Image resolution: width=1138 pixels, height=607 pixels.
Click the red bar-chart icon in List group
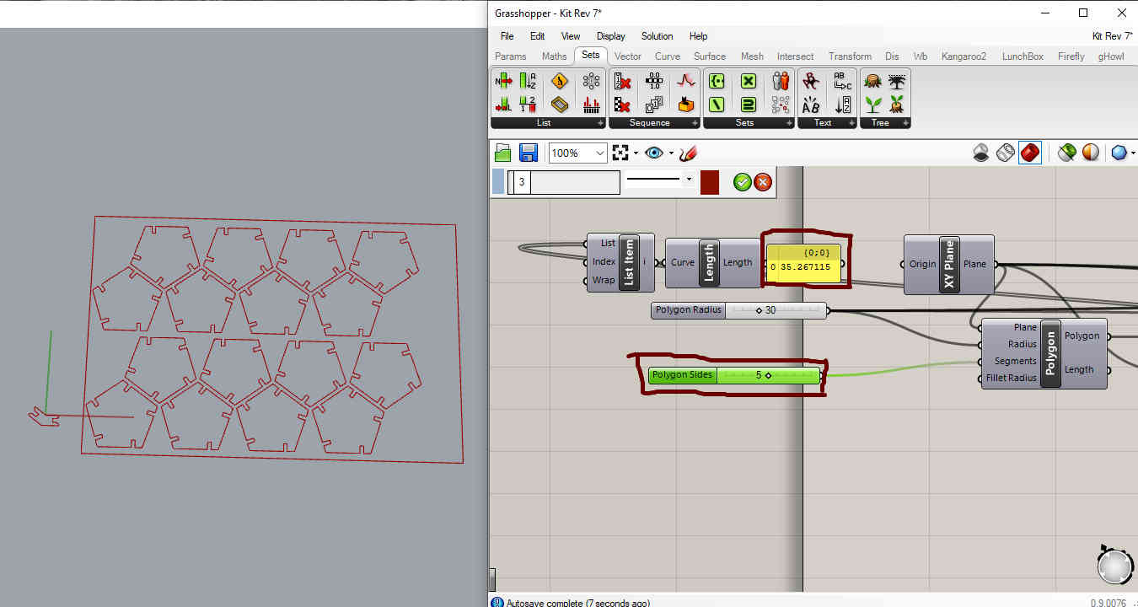592,105
